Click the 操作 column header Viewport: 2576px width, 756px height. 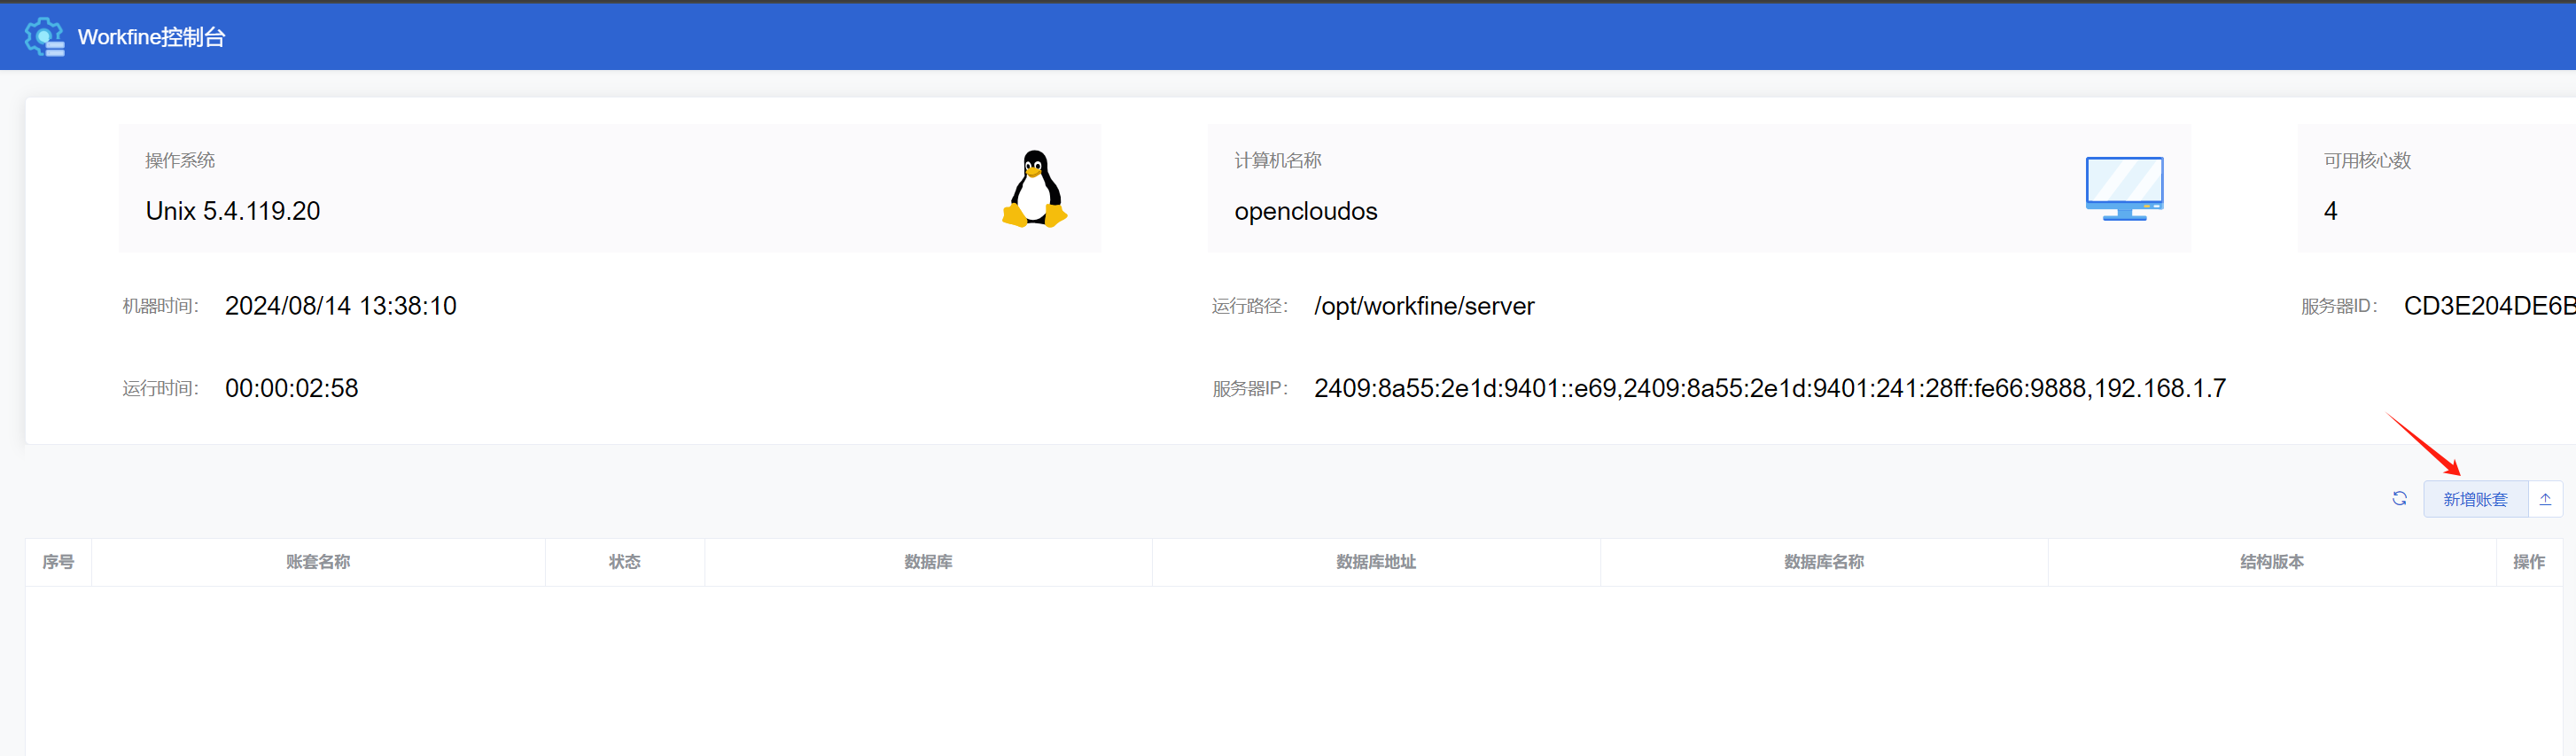[x=2528, y=562]
